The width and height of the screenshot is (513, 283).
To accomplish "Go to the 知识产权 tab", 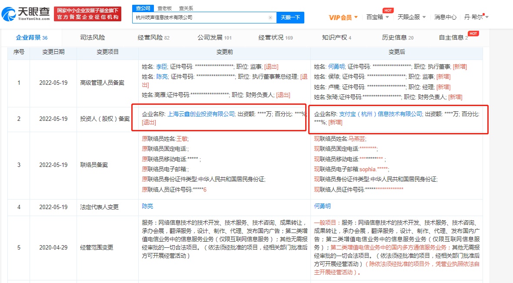I will click(x=336, y=37).
